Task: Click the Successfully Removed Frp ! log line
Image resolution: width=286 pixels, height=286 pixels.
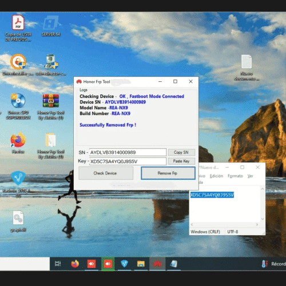Action: (x=108, y=125)
